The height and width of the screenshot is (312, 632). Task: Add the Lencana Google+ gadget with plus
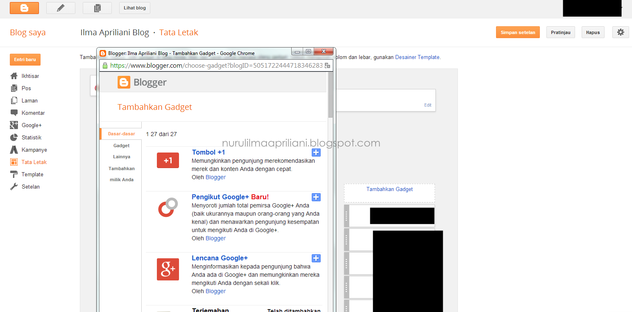316,258
